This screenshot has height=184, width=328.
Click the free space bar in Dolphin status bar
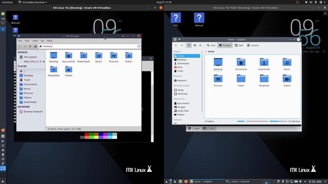(x=278, y=121)
